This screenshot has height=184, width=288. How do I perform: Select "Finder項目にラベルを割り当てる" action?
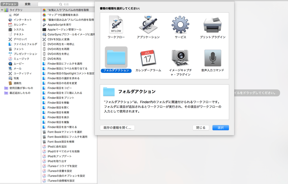pyautogui.click(x=67, y=68)
